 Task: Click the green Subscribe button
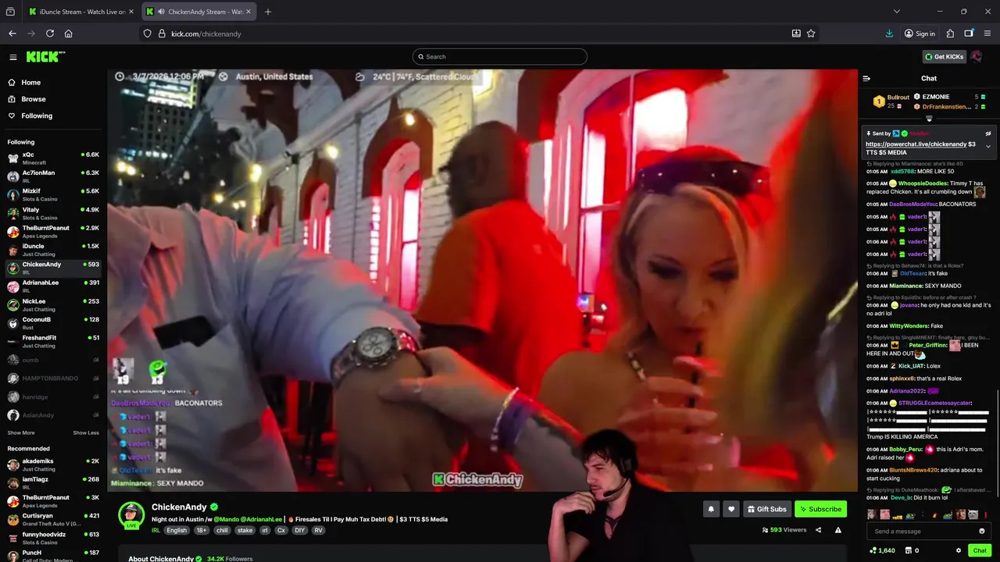[820, 509]
